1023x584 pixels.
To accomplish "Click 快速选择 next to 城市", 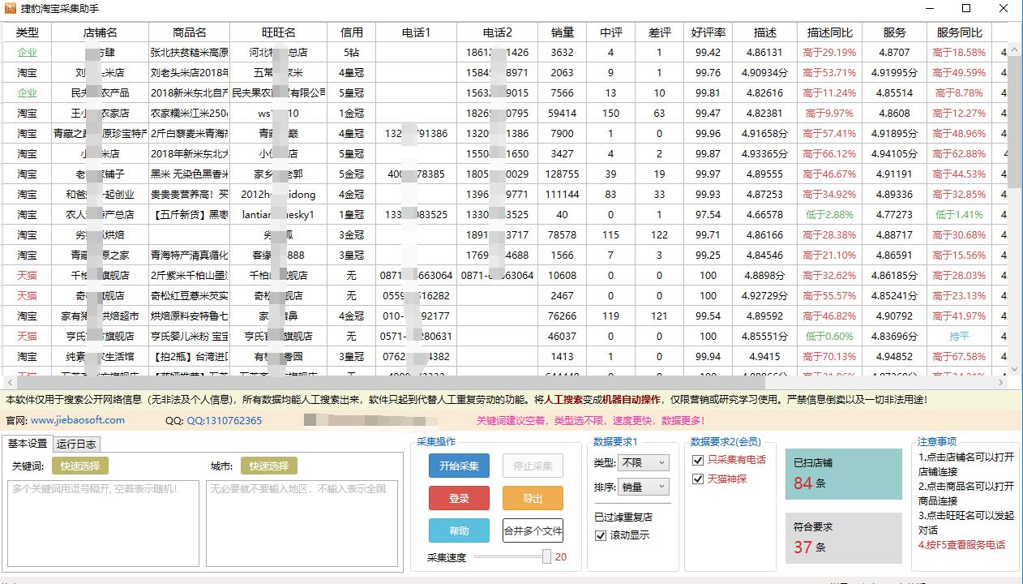I will [269, 466].
